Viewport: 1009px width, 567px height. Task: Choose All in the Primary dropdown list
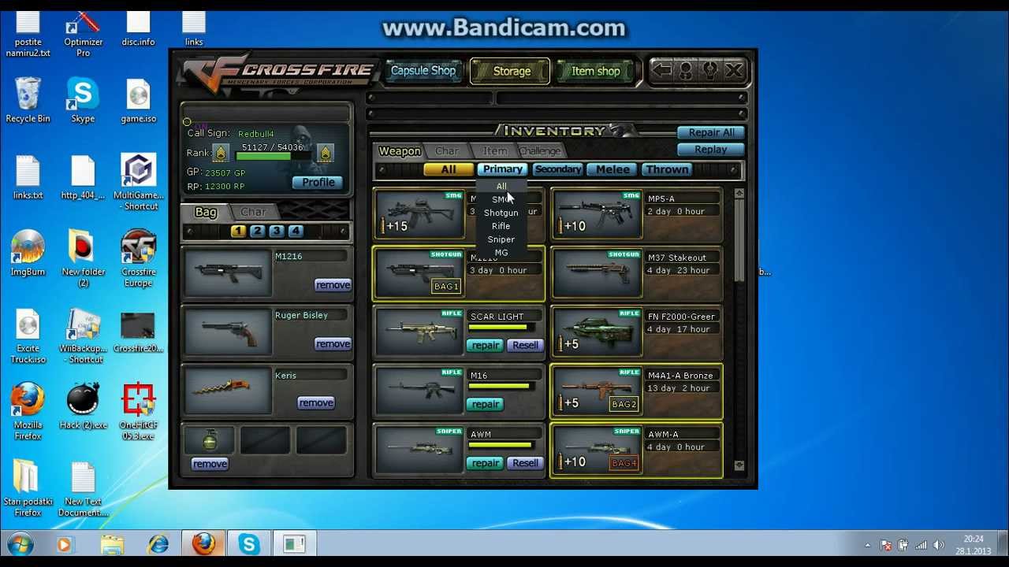pos(501,187)
